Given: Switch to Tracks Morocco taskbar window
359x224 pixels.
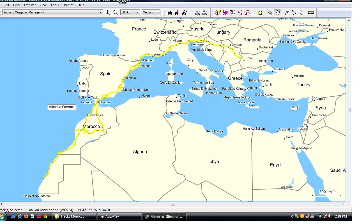Looking at the screenshot, I should coord(74,216).
